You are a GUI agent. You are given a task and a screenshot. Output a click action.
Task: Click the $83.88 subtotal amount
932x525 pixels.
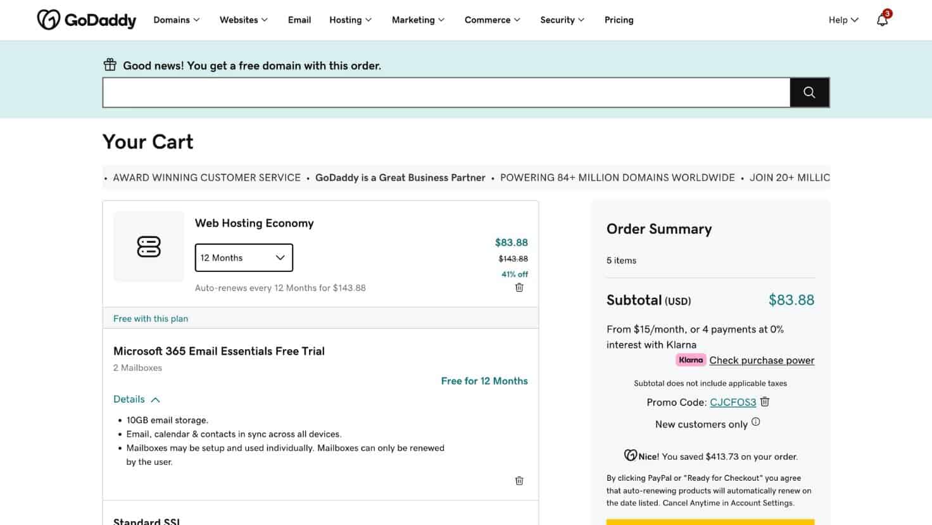coord(791,300)
